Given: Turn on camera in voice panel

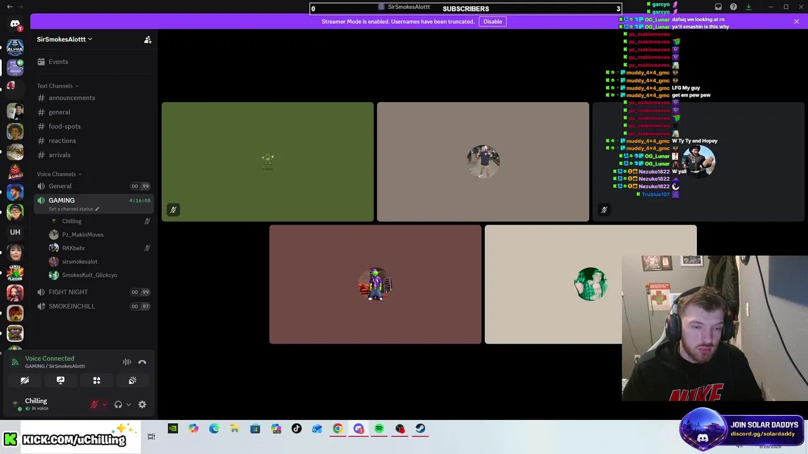Looking at the screenshot, I should [x=25, y=380].
